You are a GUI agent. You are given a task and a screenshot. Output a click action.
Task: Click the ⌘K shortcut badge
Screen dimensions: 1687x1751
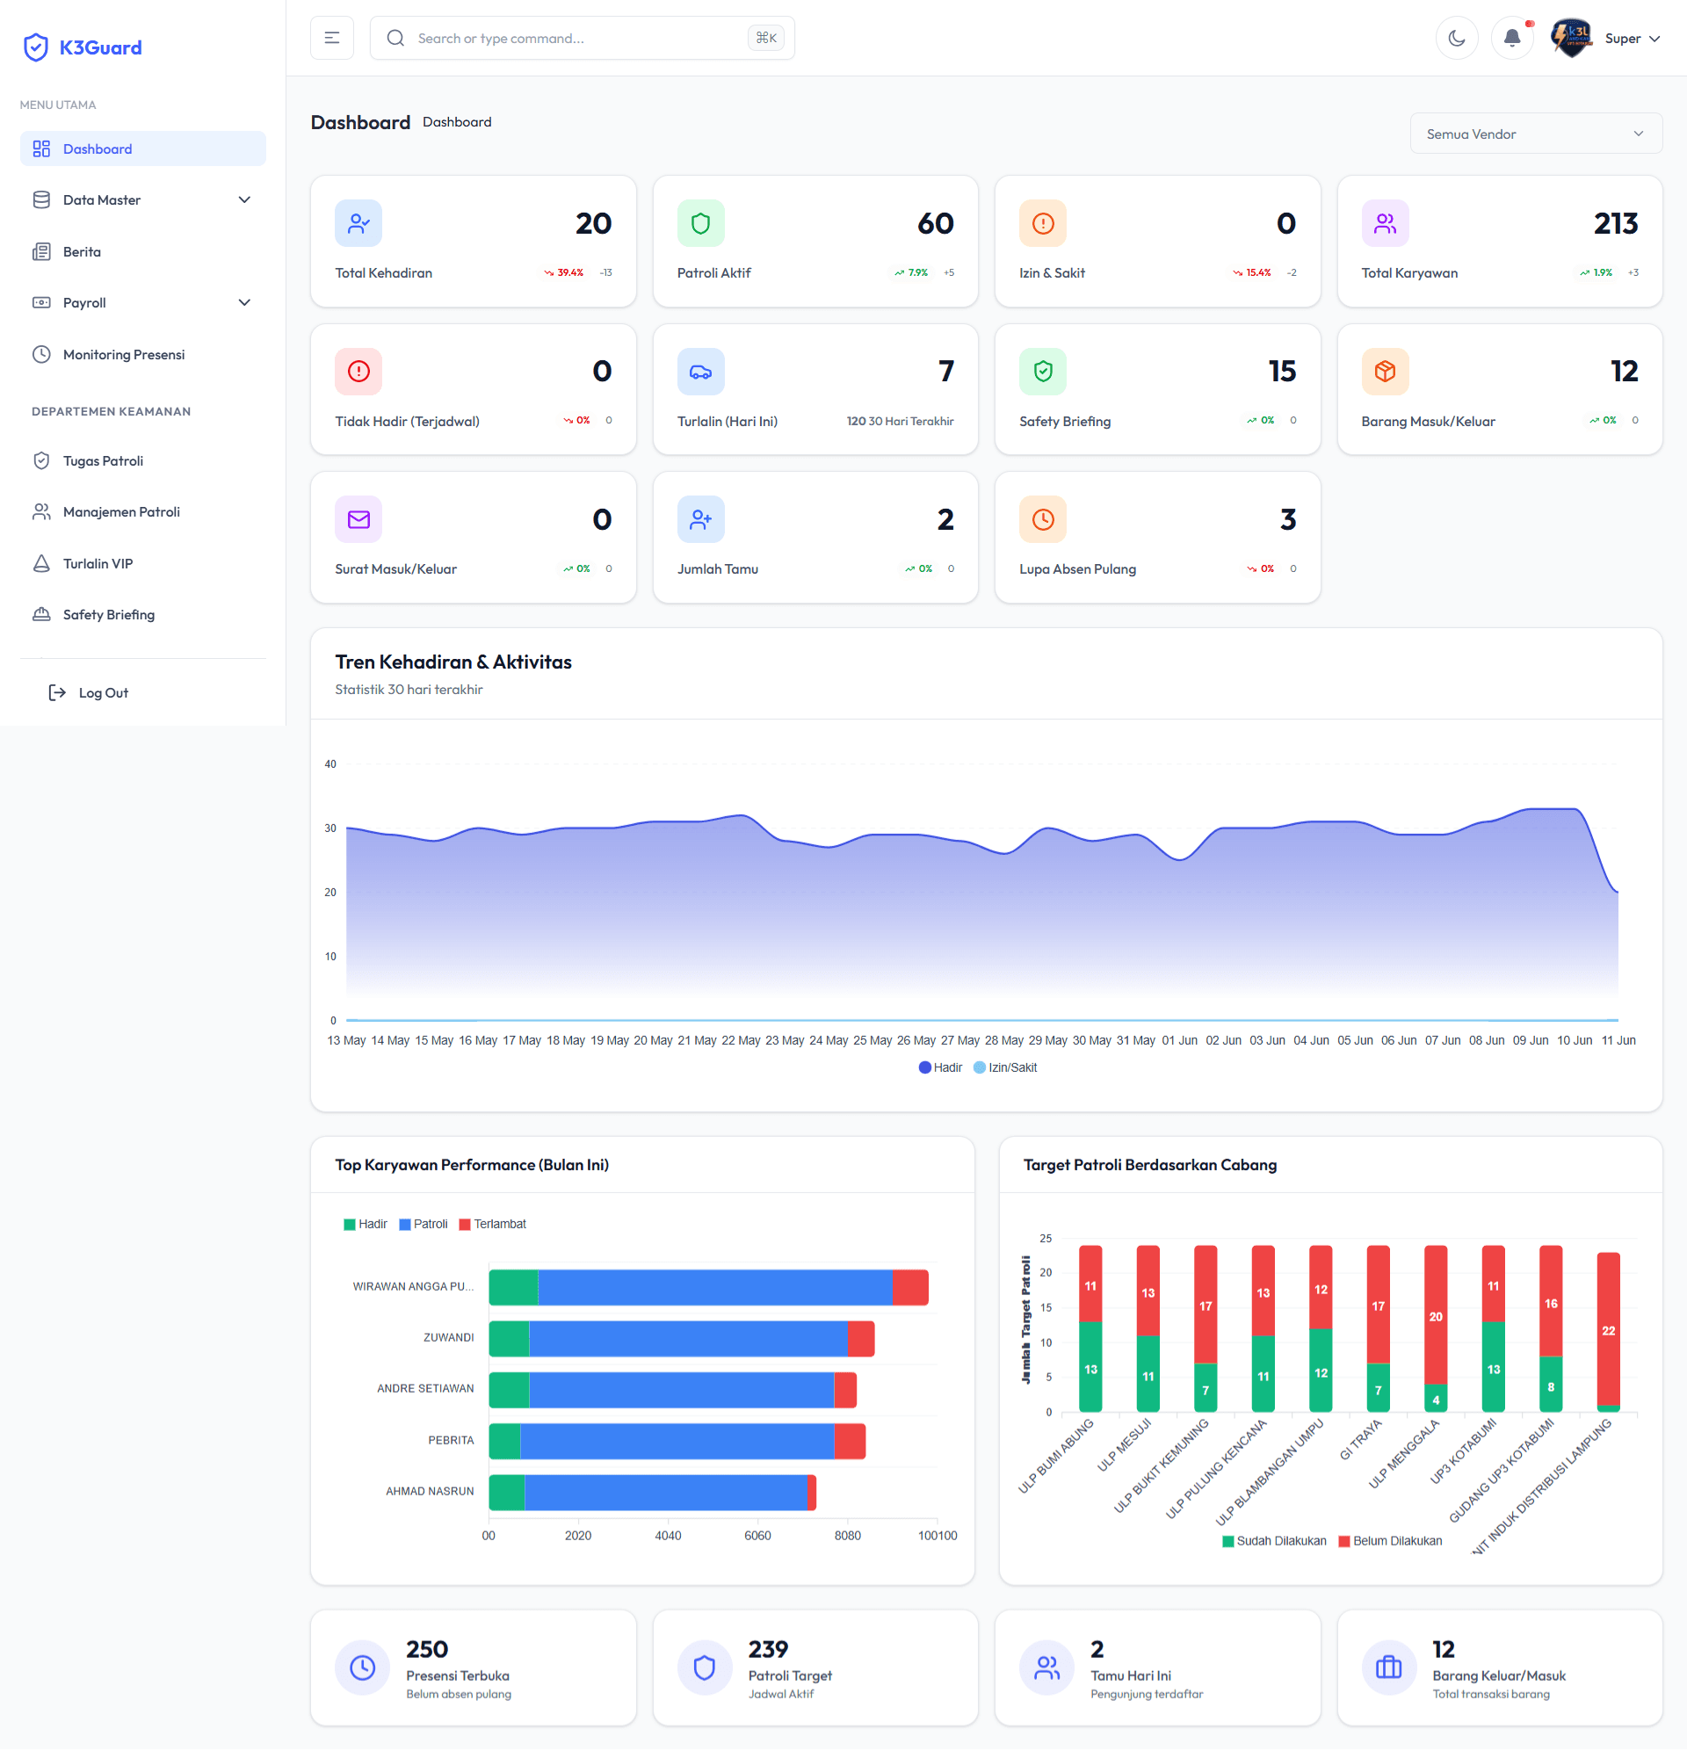tap(766, 39)
